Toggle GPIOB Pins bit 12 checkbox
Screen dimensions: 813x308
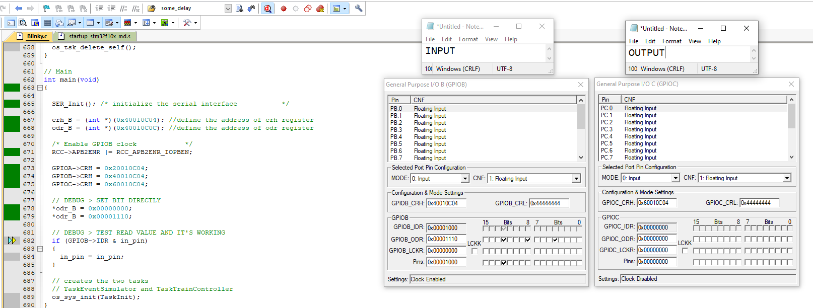coord(504,263)
